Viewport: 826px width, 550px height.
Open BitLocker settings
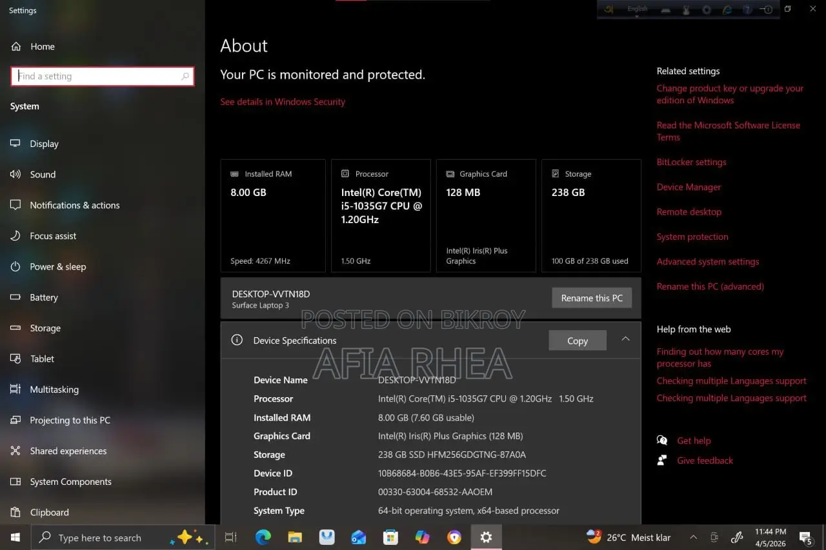coord(691,162)
